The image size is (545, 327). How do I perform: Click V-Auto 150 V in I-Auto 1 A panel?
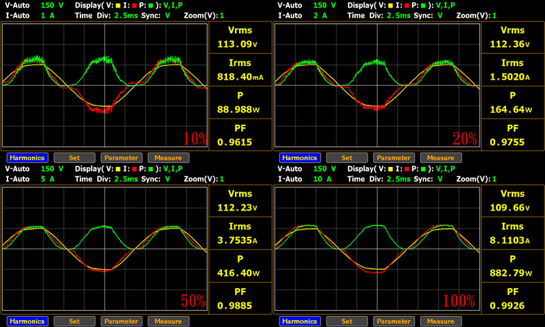coord(52,5)
